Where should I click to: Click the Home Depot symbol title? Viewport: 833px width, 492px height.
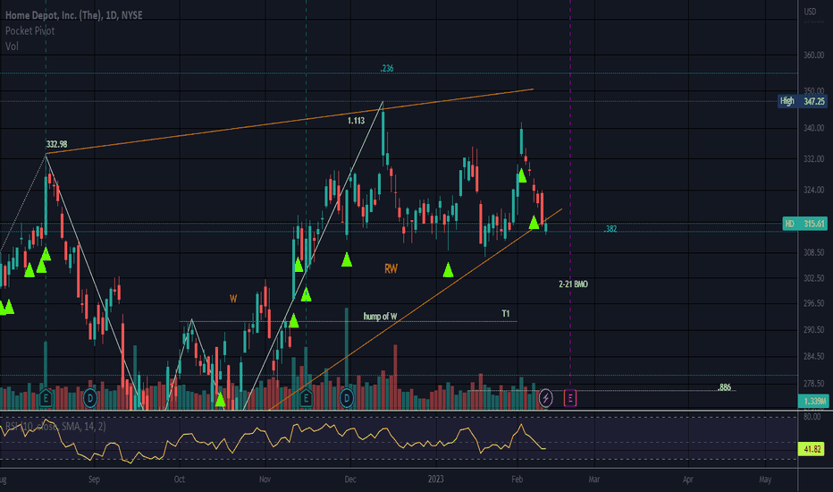74,15
